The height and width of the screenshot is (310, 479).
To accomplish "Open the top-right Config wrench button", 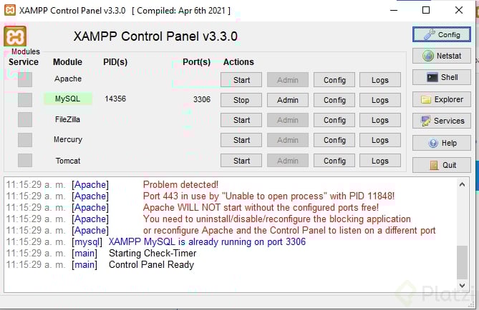I will pos(442,34).
